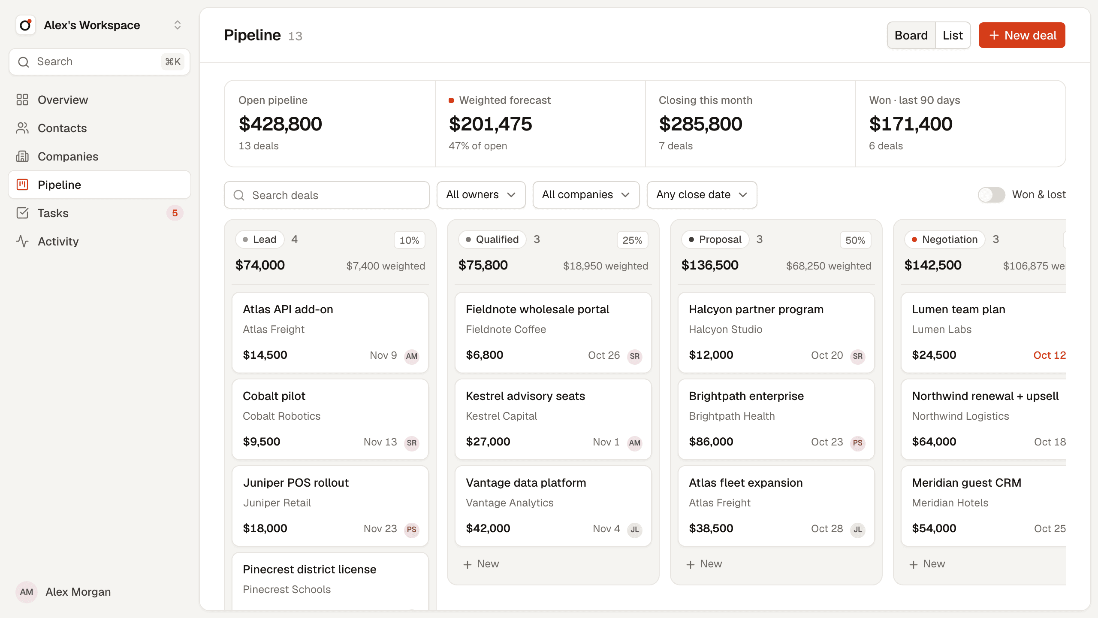Screen dimensions: 1098x618
Task: Click the Activity pulse icon
Action: coord(22,241)
